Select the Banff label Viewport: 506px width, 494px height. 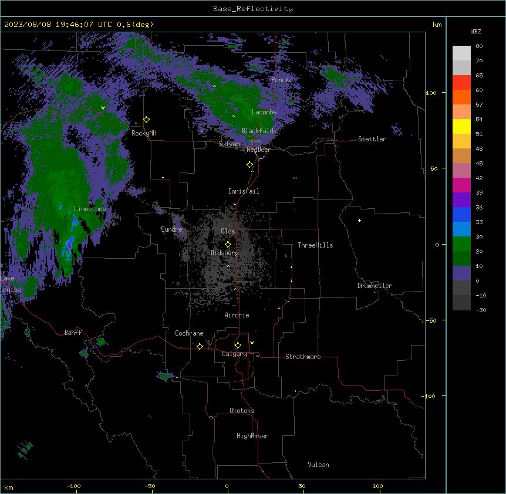73,333
